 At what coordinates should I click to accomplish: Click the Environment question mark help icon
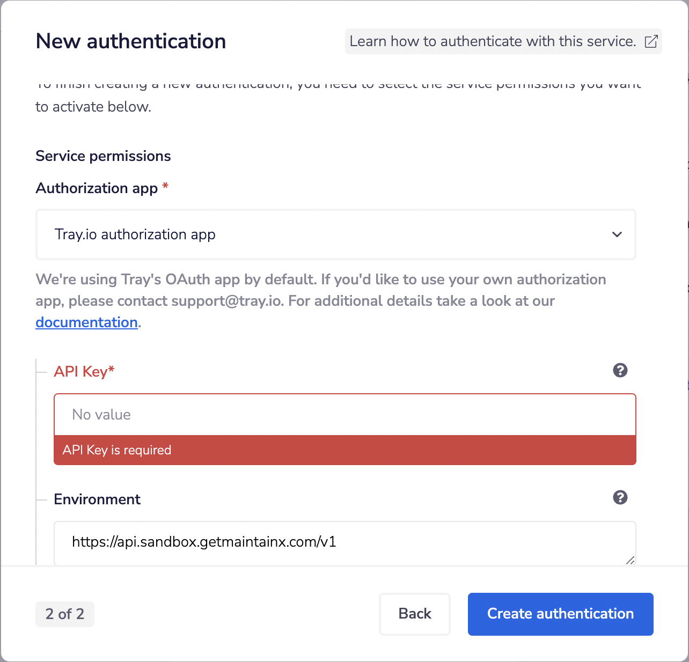pos(620,498)
